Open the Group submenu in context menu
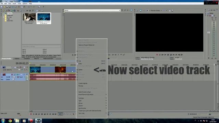219x123 pixels. [x=92, y=103]
